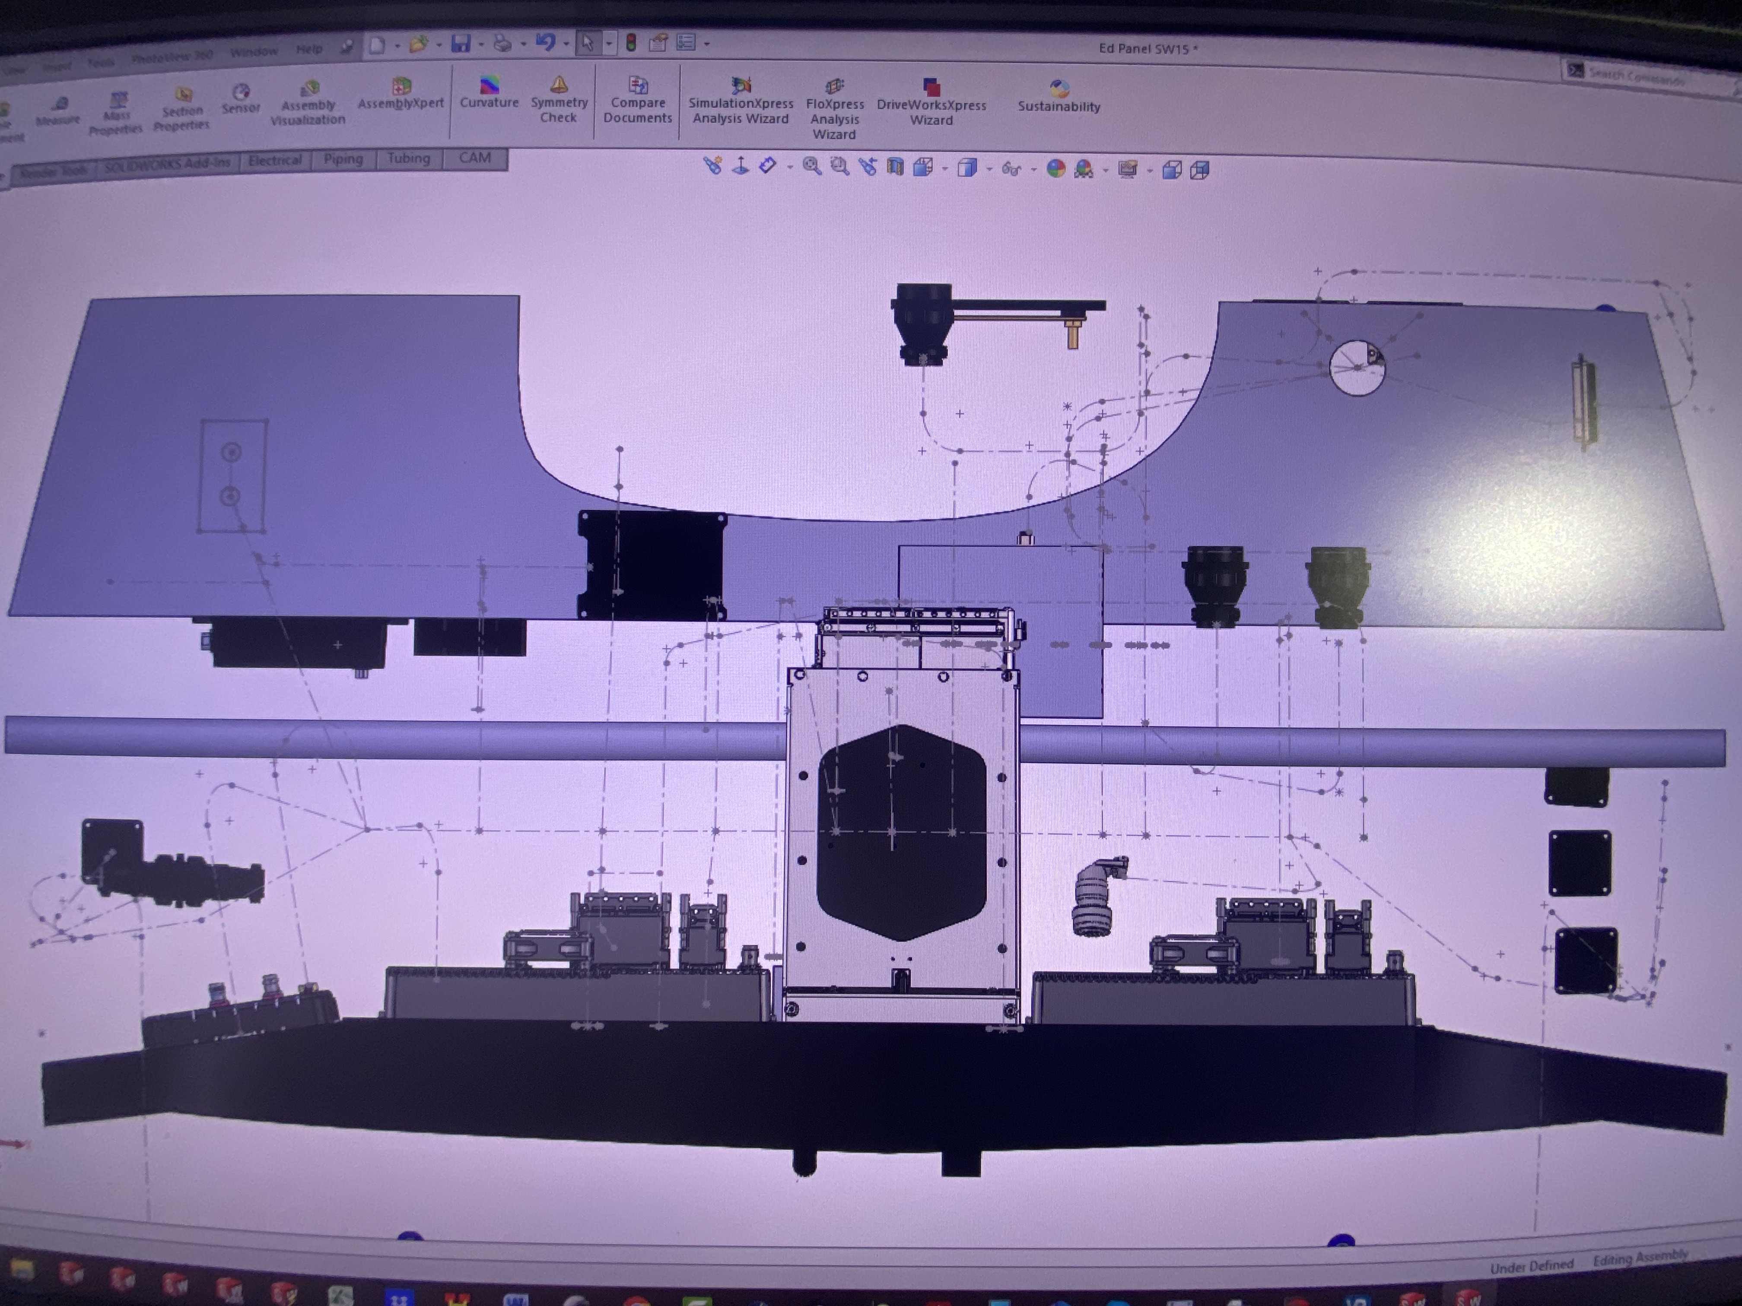Open the Window menu
The height and width of the screenshot is (1306, 1742).
[x=254, y=52]
